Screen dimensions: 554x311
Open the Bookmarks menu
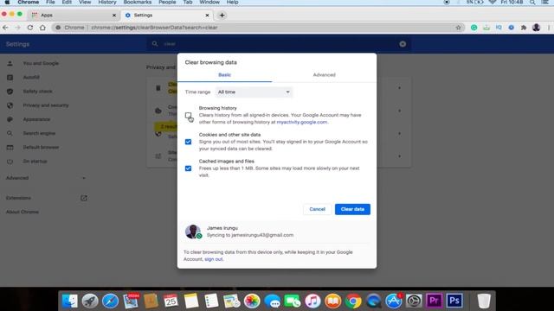(x=138, y=2)
